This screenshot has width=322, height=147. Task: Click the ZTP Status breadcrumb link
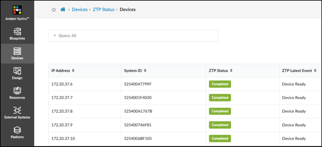104,9
